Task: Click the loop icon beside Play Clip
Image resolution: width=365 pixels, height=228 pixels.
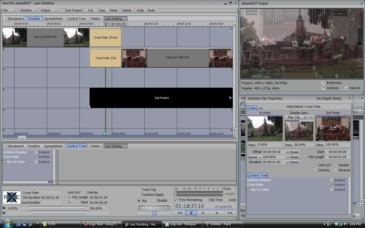Action: [x=305, y=117]
